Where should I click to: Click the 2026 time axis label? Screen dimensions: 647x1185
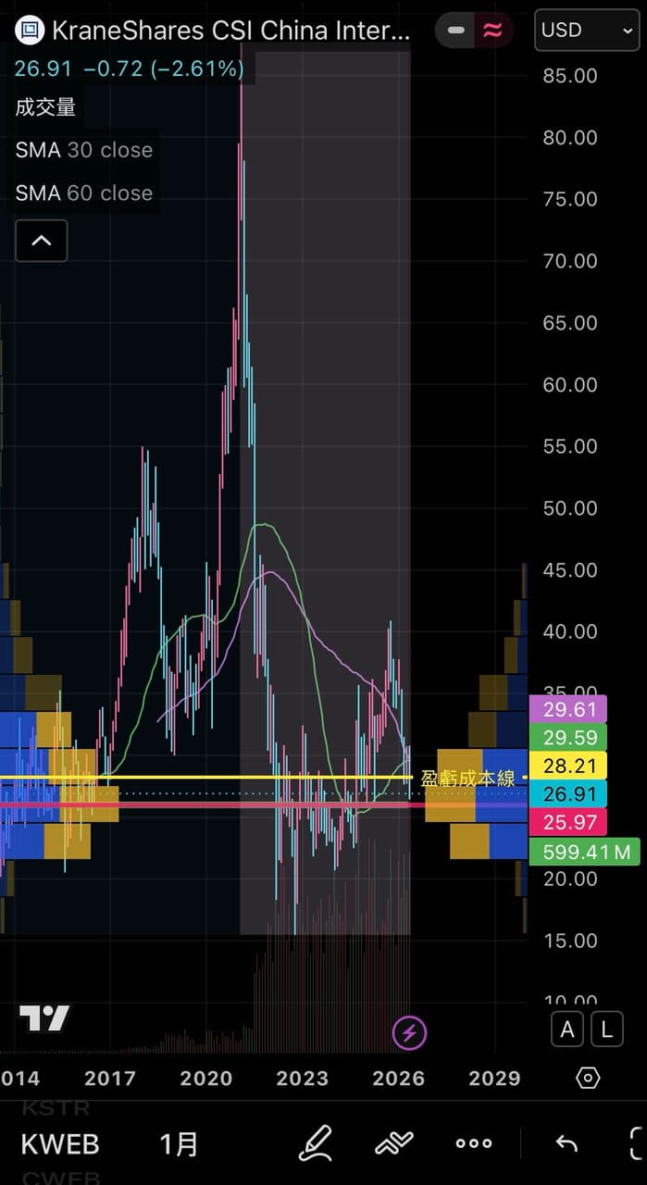click(x=398, y=1078)
